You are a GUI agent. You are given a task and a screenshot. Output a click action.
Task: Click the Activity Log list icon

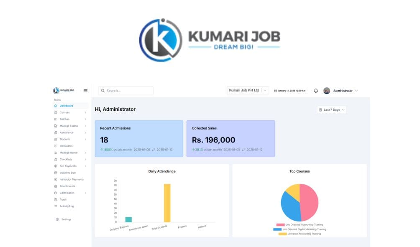(56, 206)
